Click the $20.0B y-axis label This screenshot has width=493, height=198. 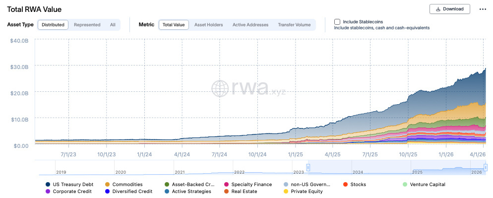[x=19, y=93]
